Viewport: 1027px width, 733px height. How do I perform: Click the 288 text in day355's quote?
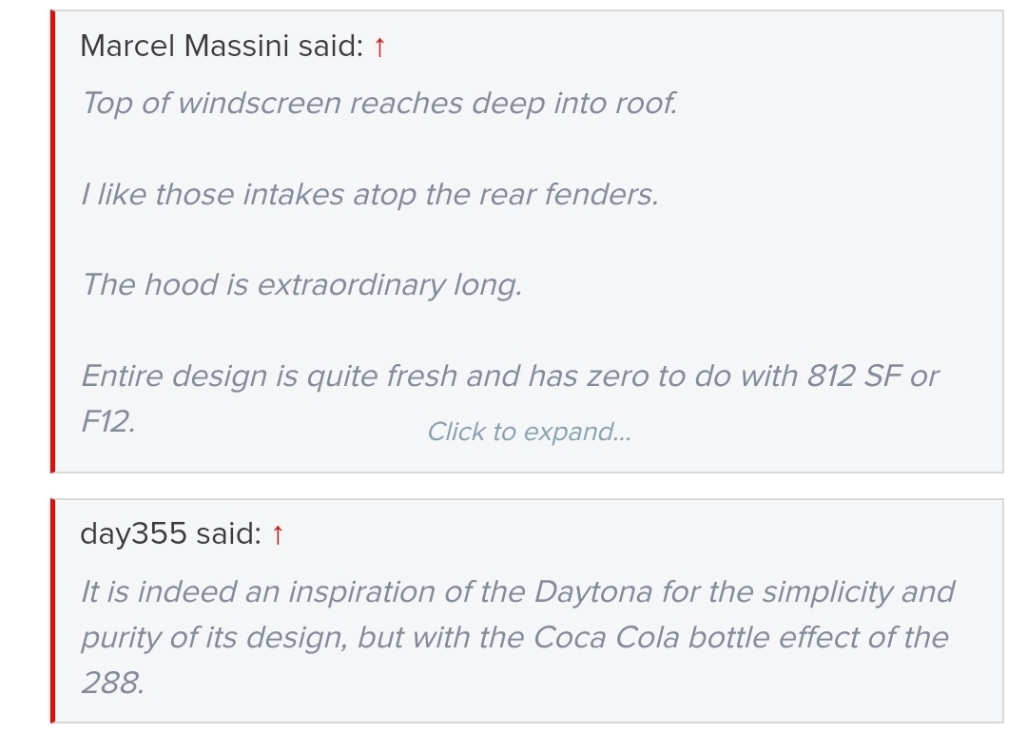coord(112,682)
